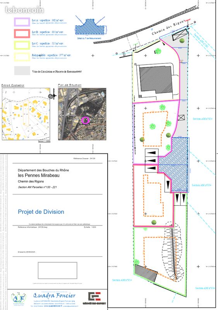
Task: Click the 'Détail du T de Retournement' caption
Action: pos(89,38)
